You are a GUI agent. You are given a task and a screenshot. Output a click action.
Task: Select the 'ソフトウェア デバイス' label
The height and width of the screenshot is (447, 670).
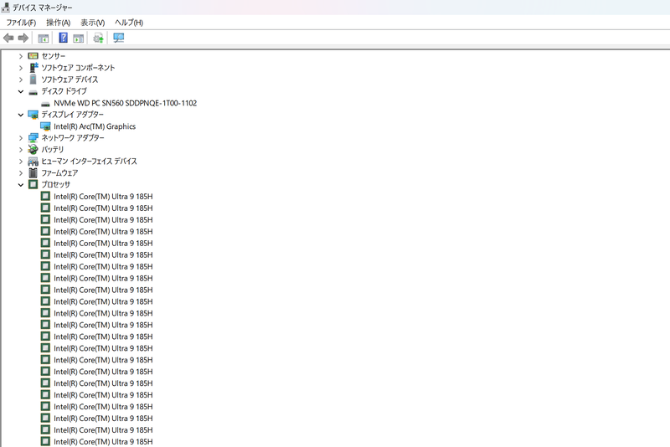tap(70, 80)
